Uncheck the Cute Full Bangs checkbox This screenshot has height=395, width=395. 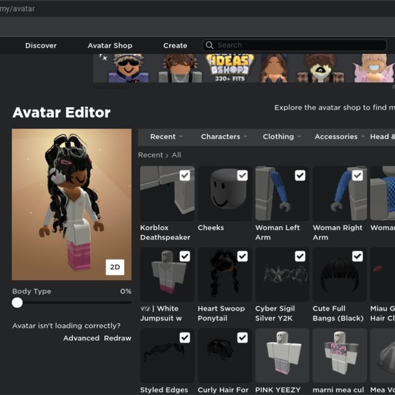(358, 256)
